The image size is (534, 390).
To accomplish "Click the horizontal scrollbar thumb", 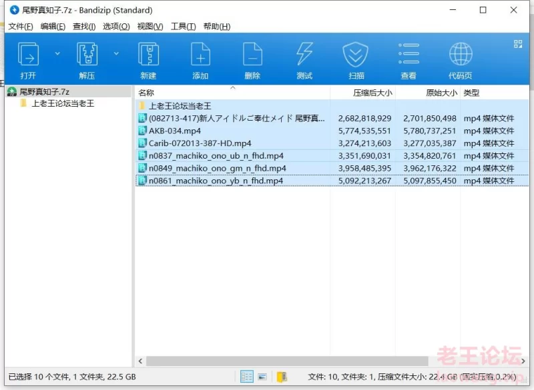I will click(287, 361).
